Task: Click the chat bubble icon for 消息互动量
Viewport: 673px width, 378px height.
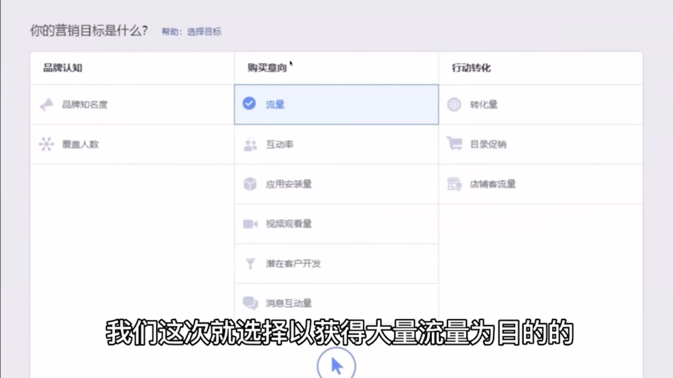Action: point(250,303)
